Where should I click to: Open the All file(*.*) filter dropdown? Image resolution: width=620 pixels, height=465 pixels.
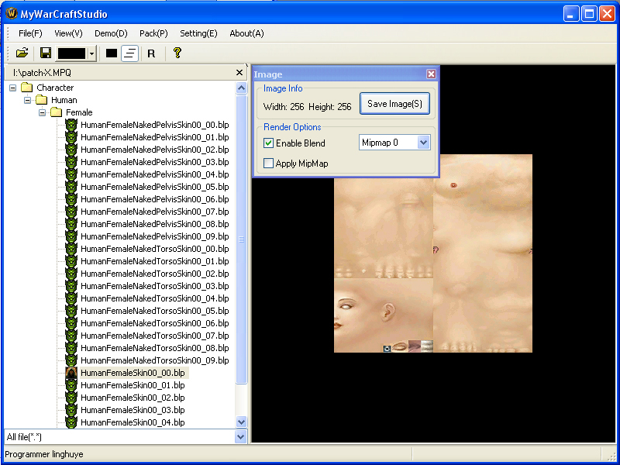click(240, 437)
